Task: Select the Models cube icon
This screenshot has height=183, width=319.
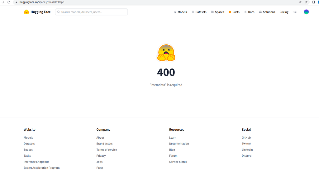Action: (x=174, y=12)
